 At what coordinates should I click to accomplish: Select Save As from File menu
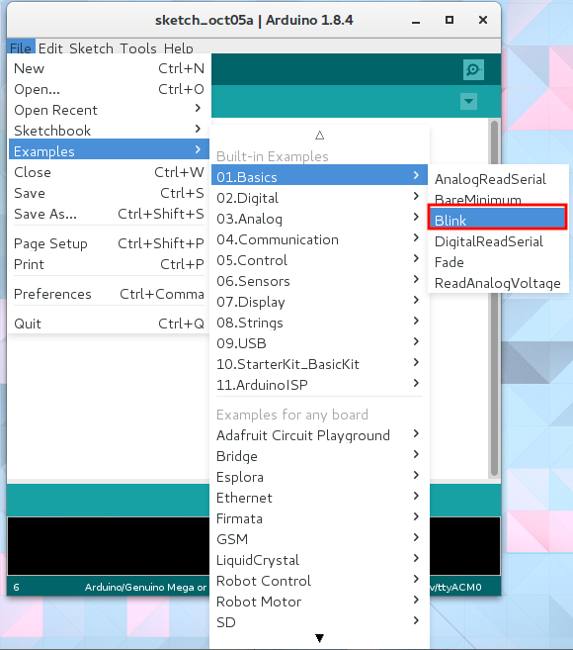pos(109,214)
